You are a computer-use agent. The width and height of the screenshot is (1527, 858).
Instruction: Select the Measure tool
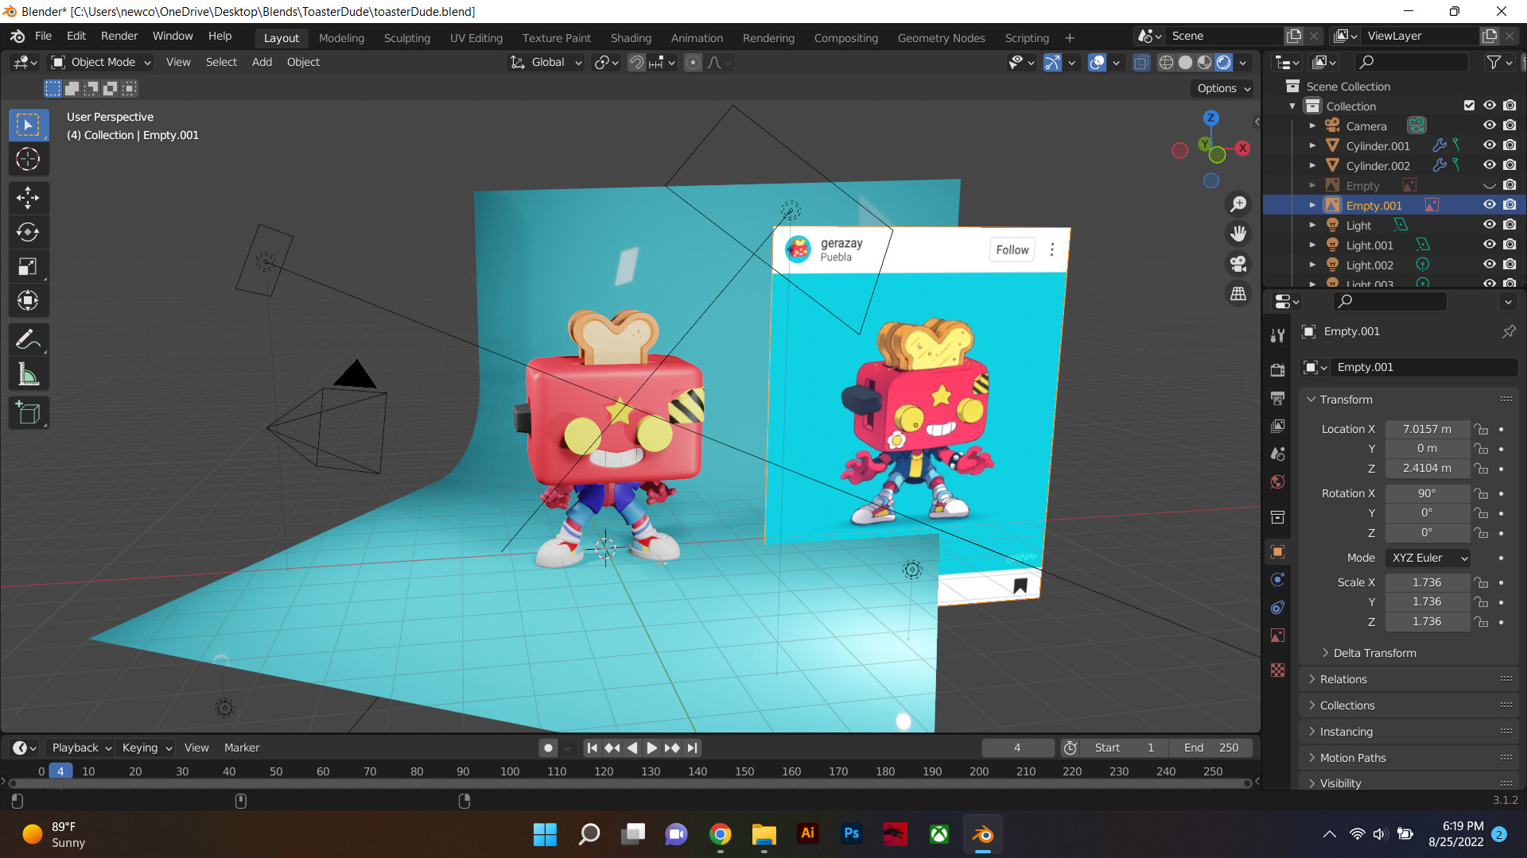[x=28, y=374]
